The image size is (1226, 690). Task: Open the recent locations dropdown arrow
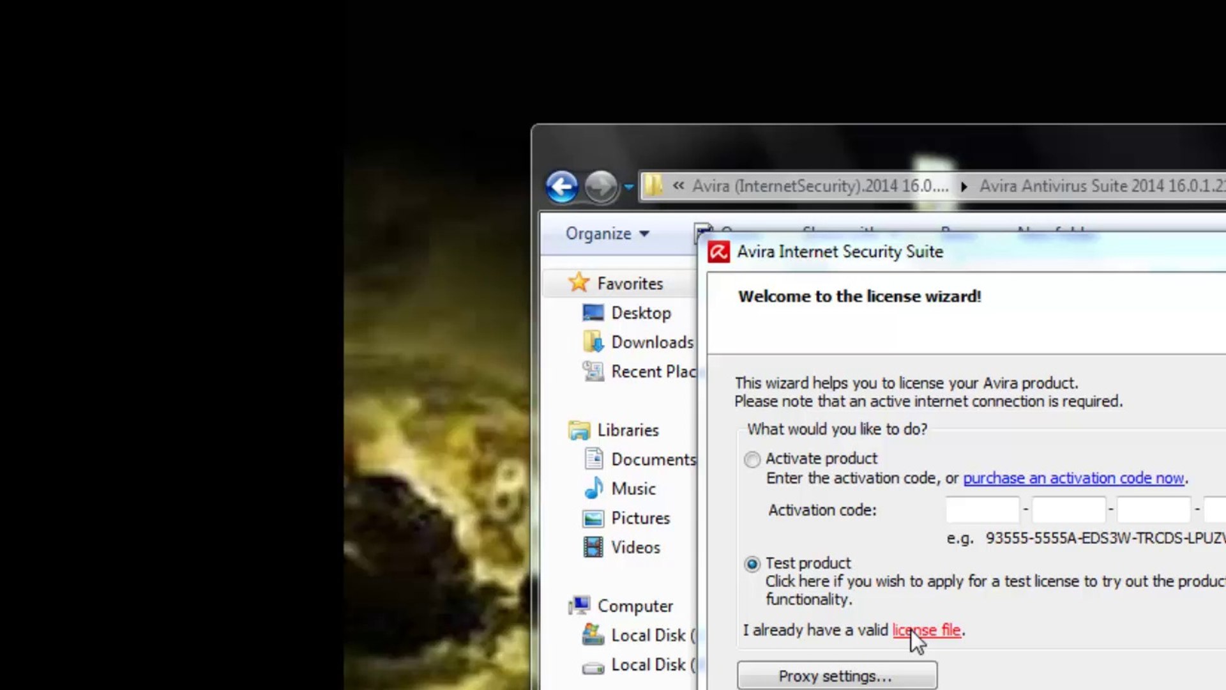pos(629,187)
